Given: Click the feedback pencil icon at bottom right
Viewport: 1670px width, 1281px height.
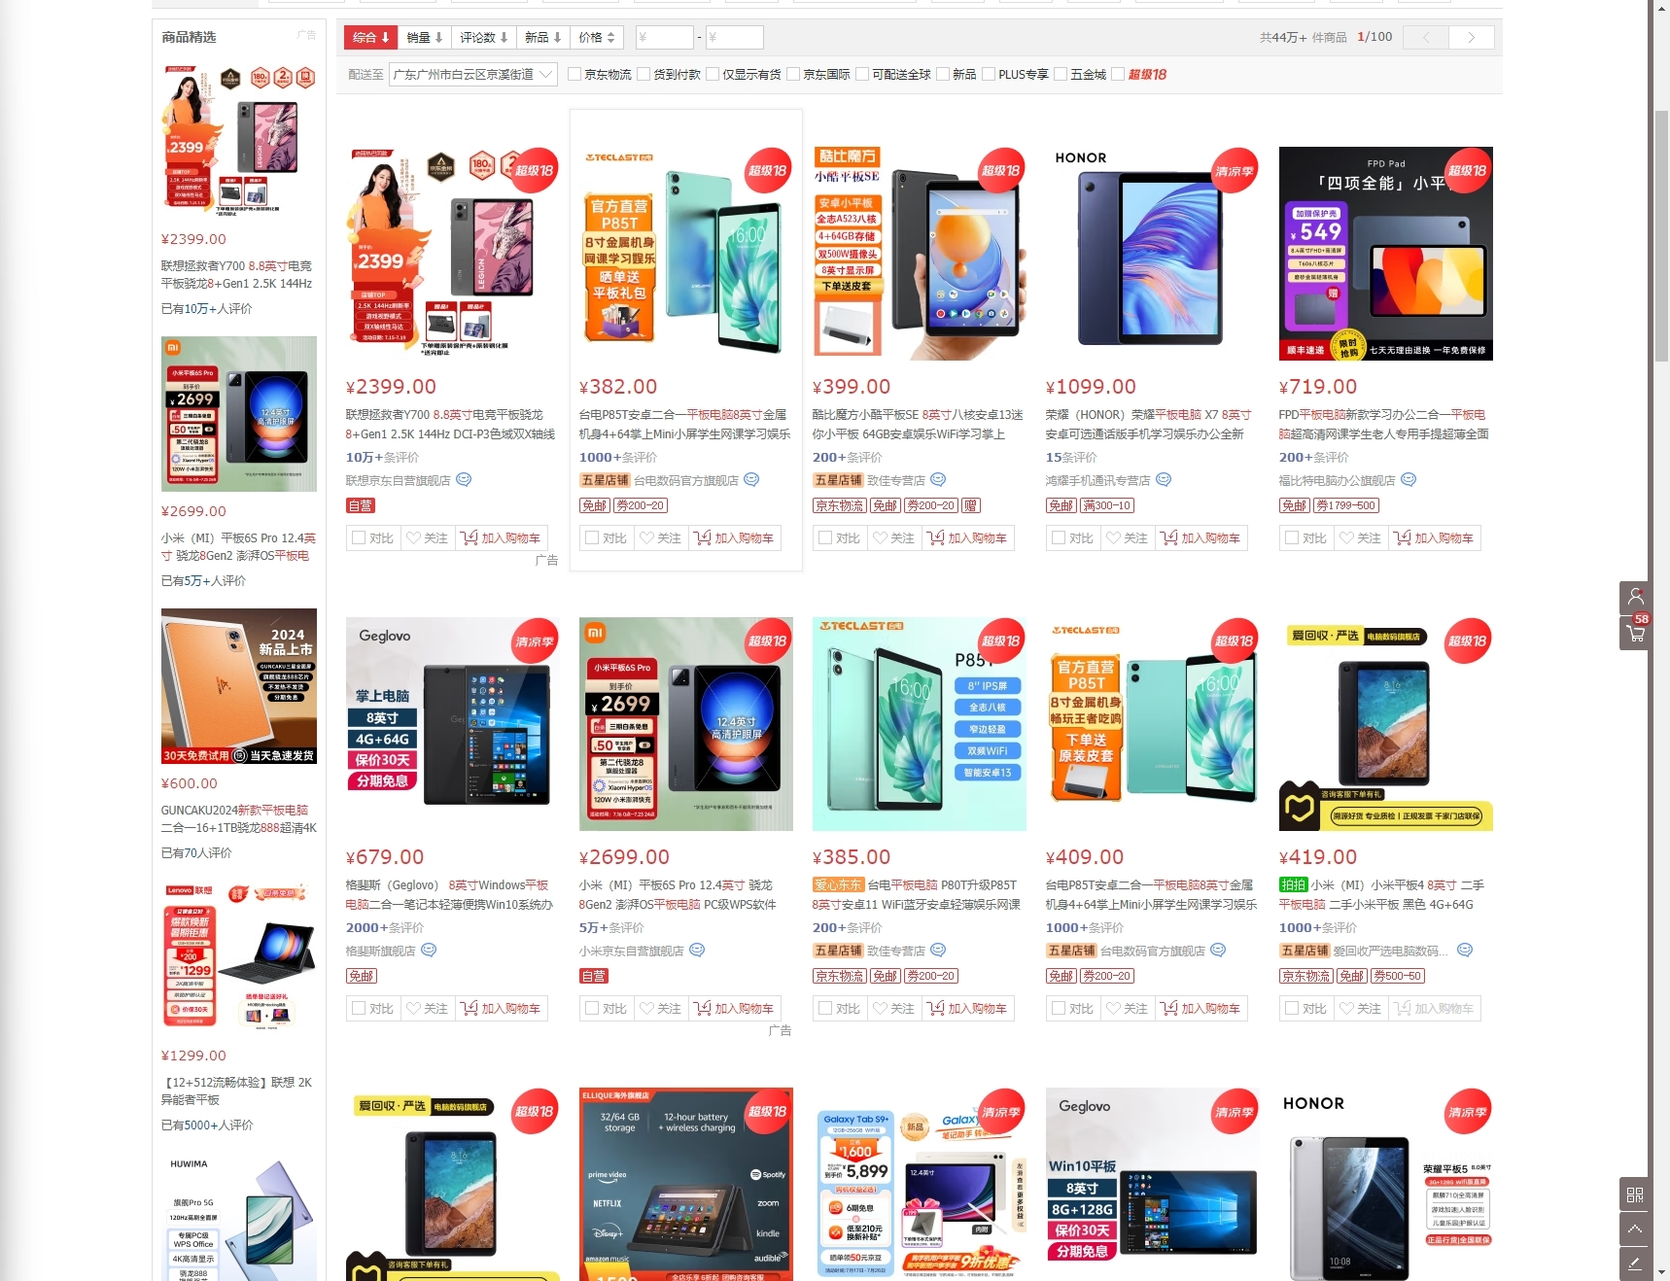Looking at the screenshot, I should [x=1635, y=1264].
